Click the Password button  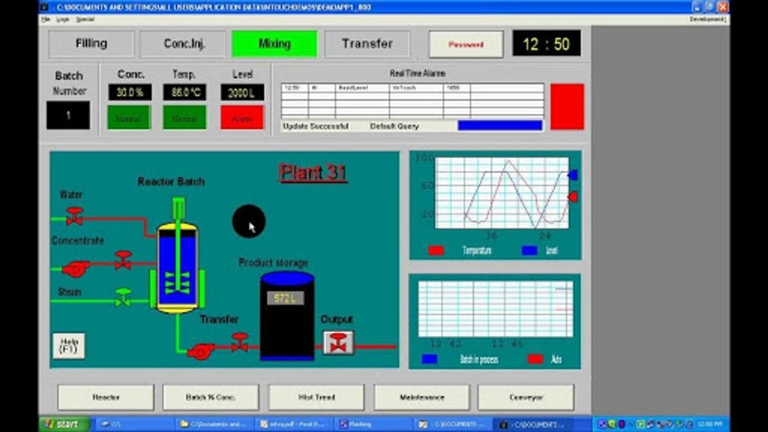click(466, 44)
